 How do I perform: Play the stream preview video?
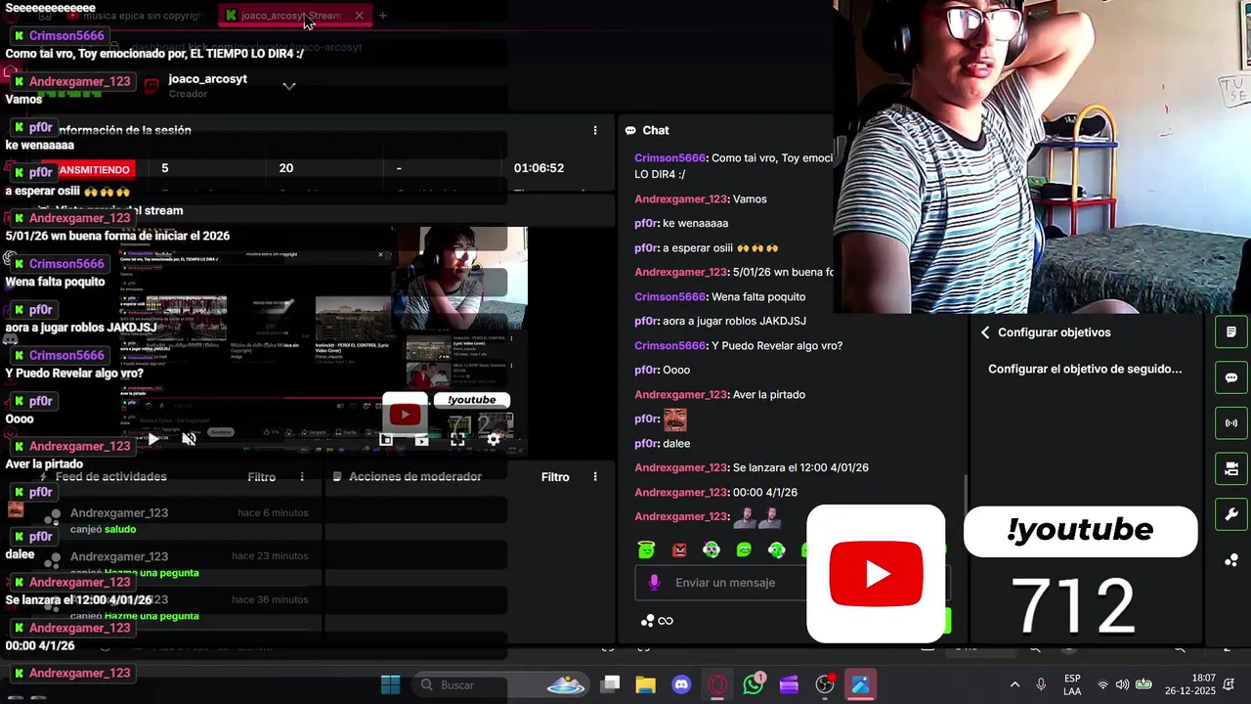tap(153, 439)
